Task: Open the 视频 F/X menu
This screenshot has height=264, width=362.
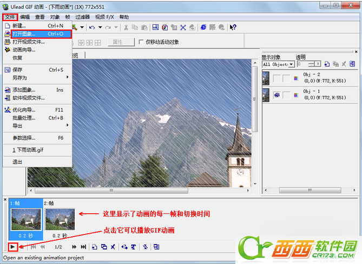Action: coord(104,17)
